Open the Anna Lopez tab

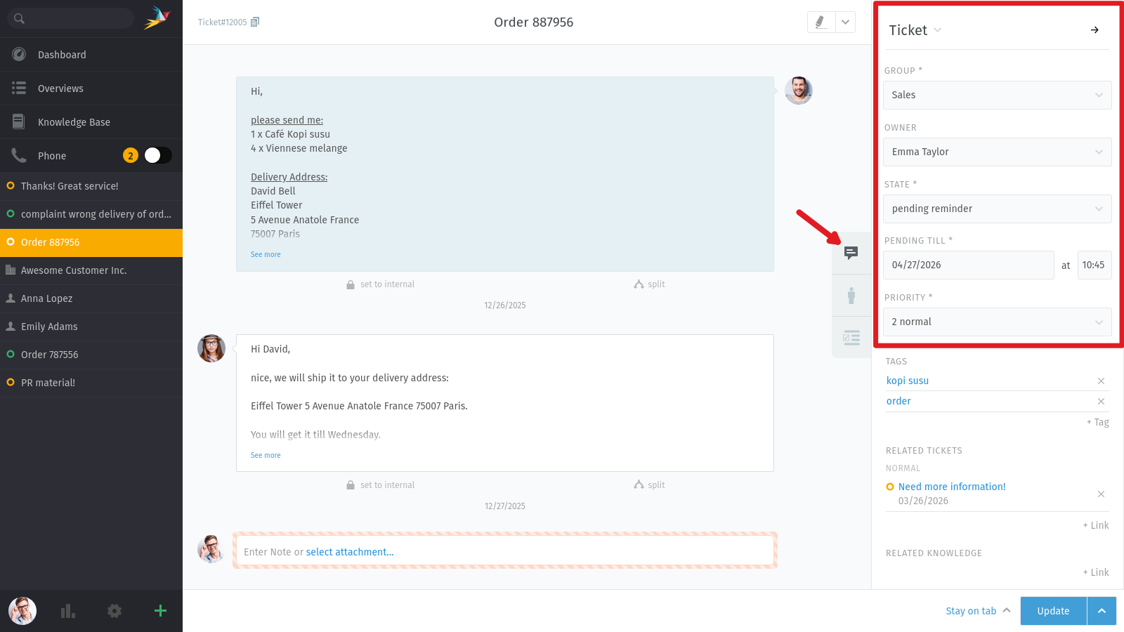coord(91,298)
